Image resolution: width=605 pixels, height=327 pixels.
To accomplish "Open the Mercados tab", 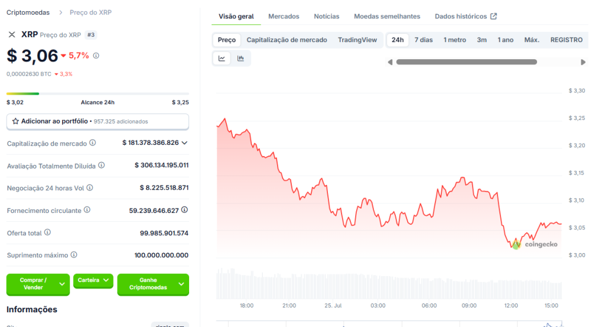I will coord(284,16).
